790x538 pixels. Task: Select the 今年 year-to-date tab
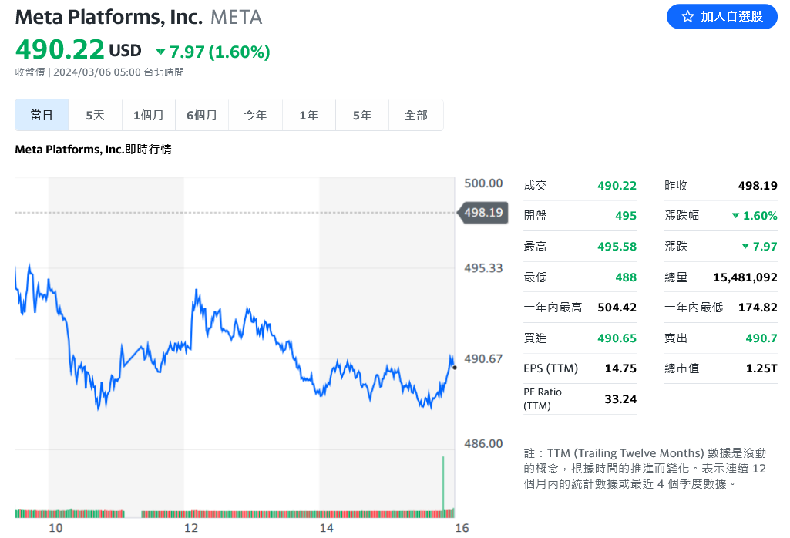click(255, 116)
